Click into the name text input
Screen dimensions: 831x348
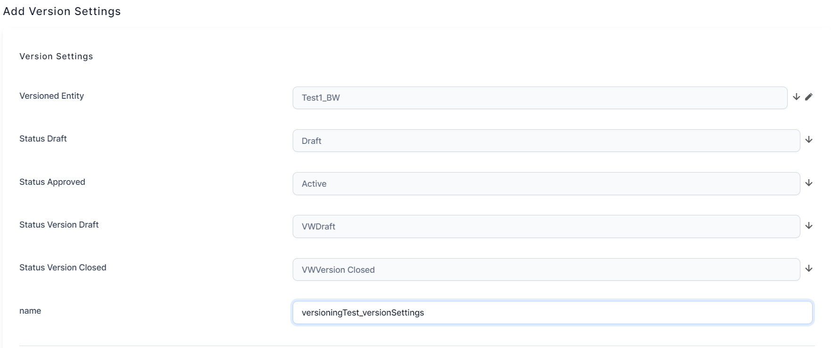pos(552,313)
